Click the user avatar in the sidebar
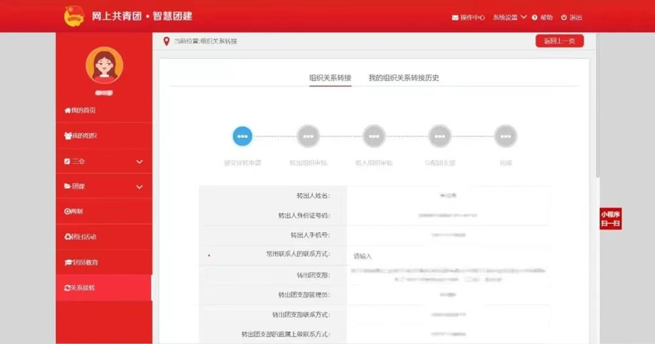 pyautogui.click(x=104, y=66)
